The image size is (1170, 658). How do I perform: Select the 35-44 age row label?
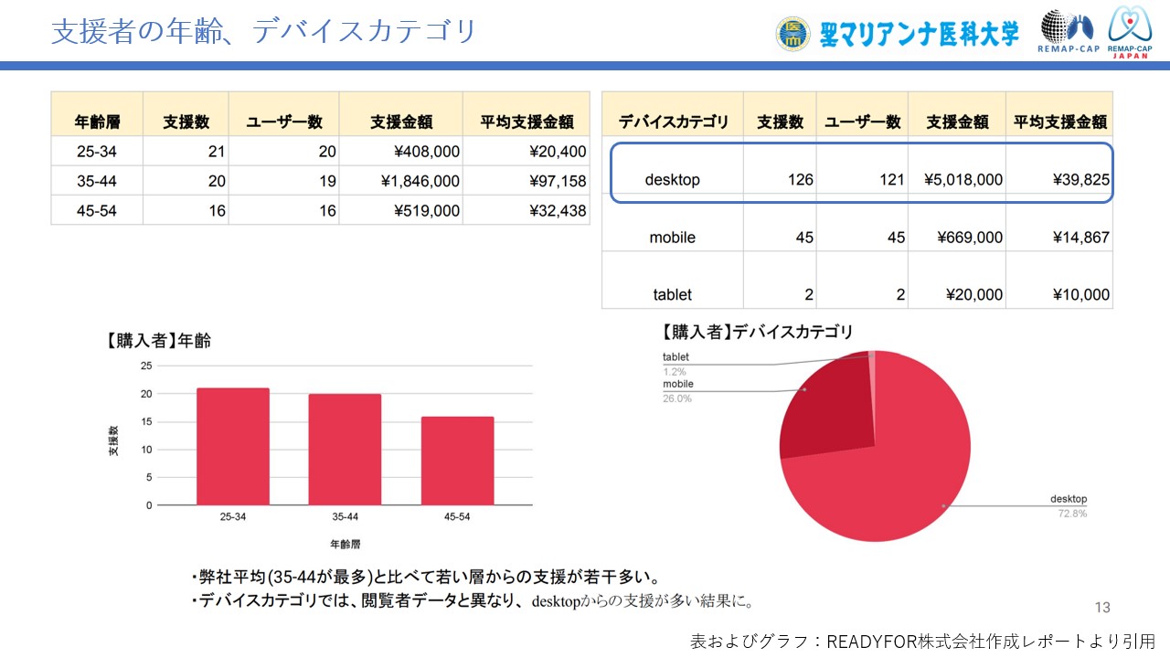point(97,181)
